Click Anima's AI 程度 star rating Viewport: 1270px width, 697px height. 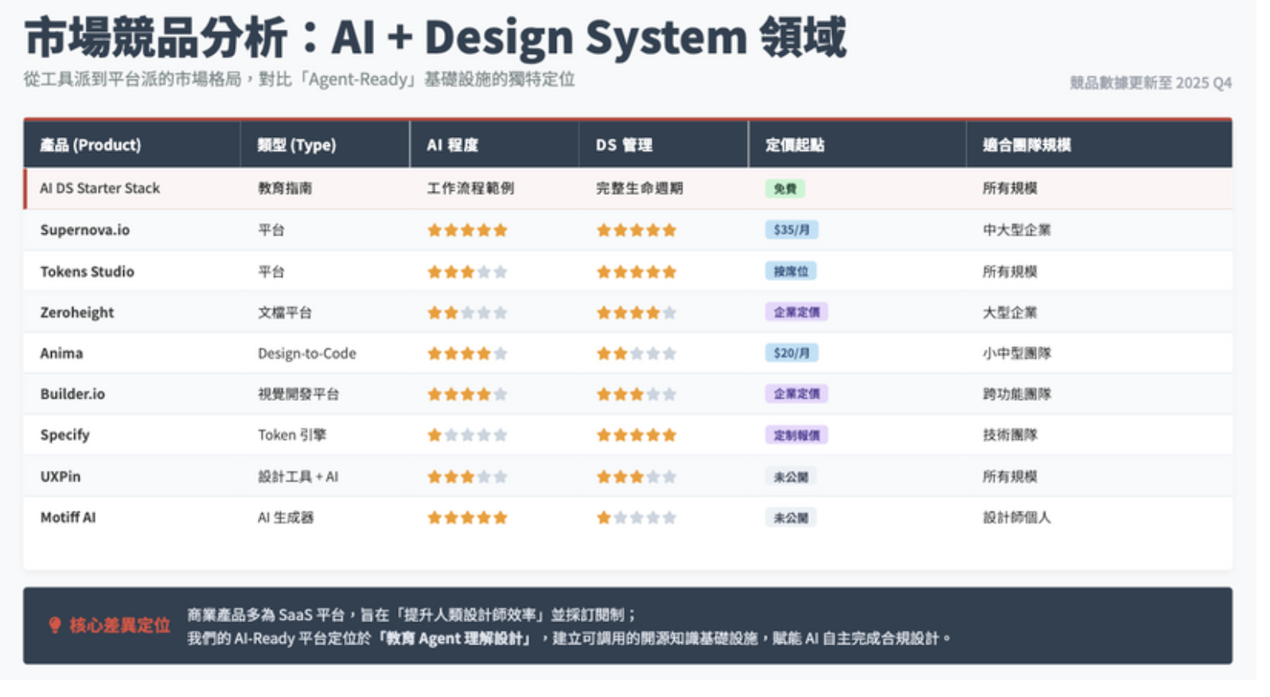[x=467, y=353]
